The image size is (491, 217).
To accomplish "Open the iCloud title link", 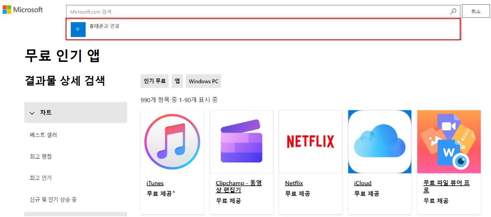I will [363, 183].
